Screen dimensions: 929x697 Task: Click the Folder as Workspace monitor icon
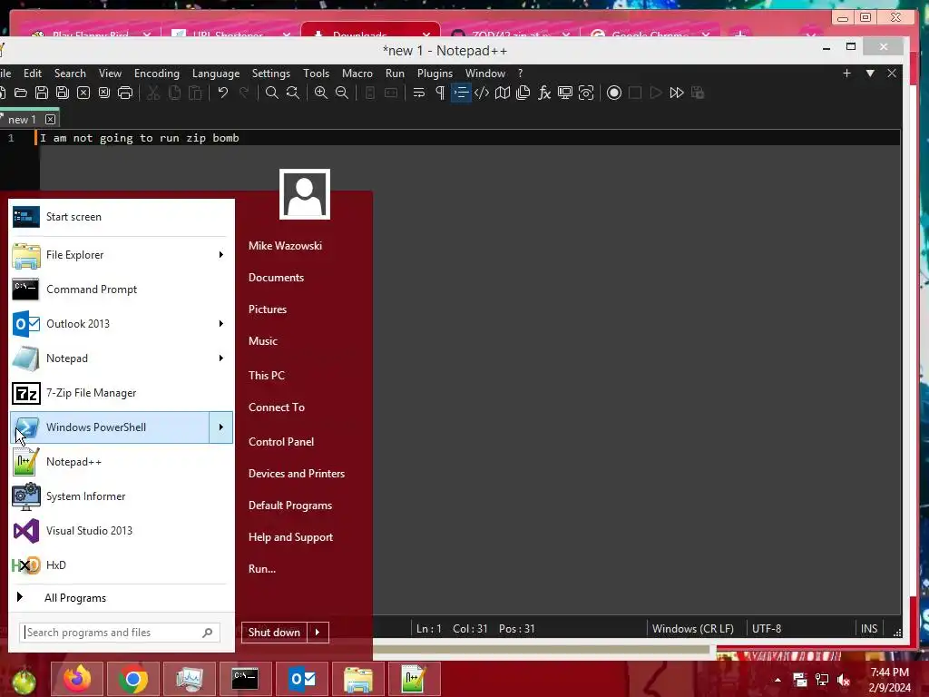click(x=565, y=93)
